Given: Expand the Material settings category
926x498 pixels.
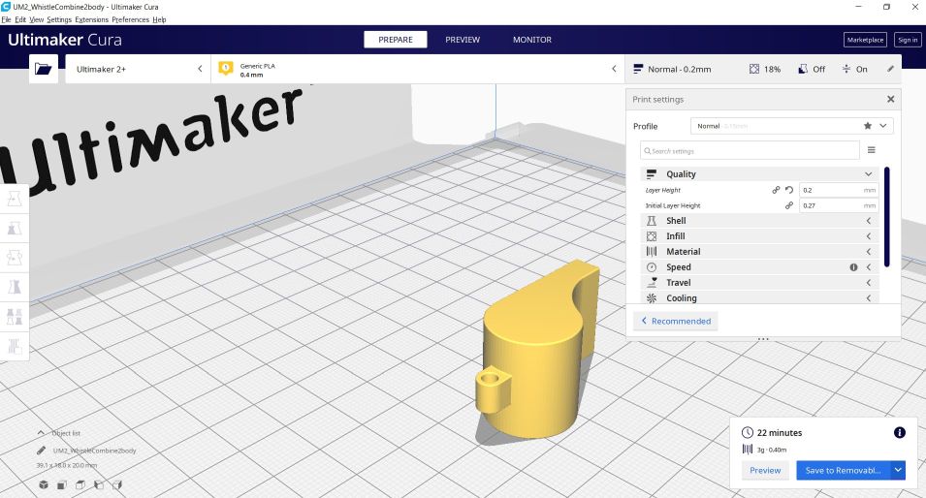Looking at the screenshot, I should [759, 251].
